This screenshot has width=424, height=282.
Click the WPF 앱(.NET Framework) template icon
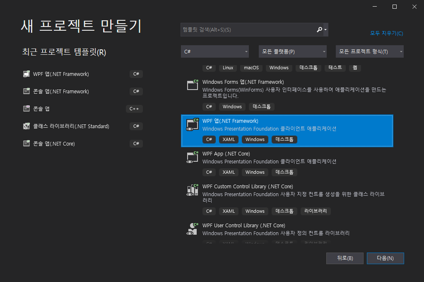(193, 124)
